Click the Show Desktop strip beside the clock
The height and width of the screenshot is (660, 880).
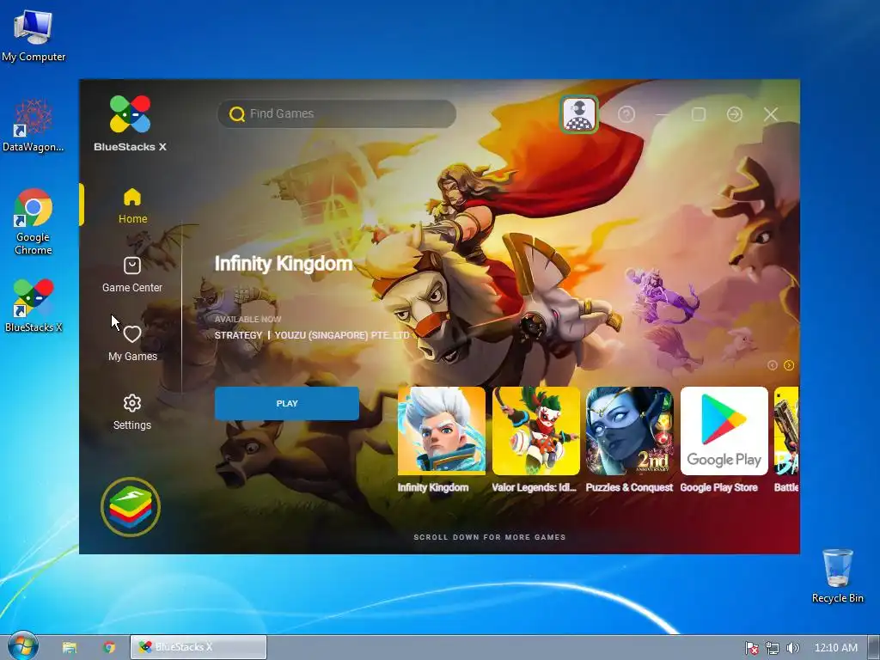(x=874, y=648)
